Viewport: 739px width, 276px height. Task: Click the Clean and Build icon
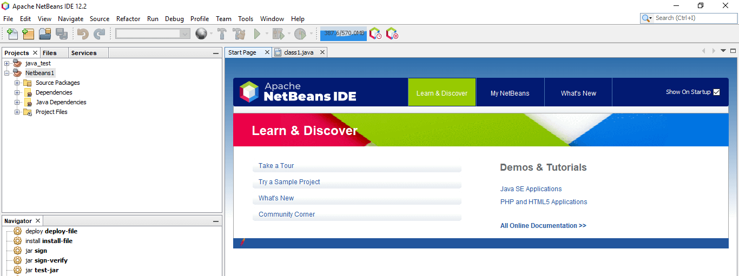239,34
